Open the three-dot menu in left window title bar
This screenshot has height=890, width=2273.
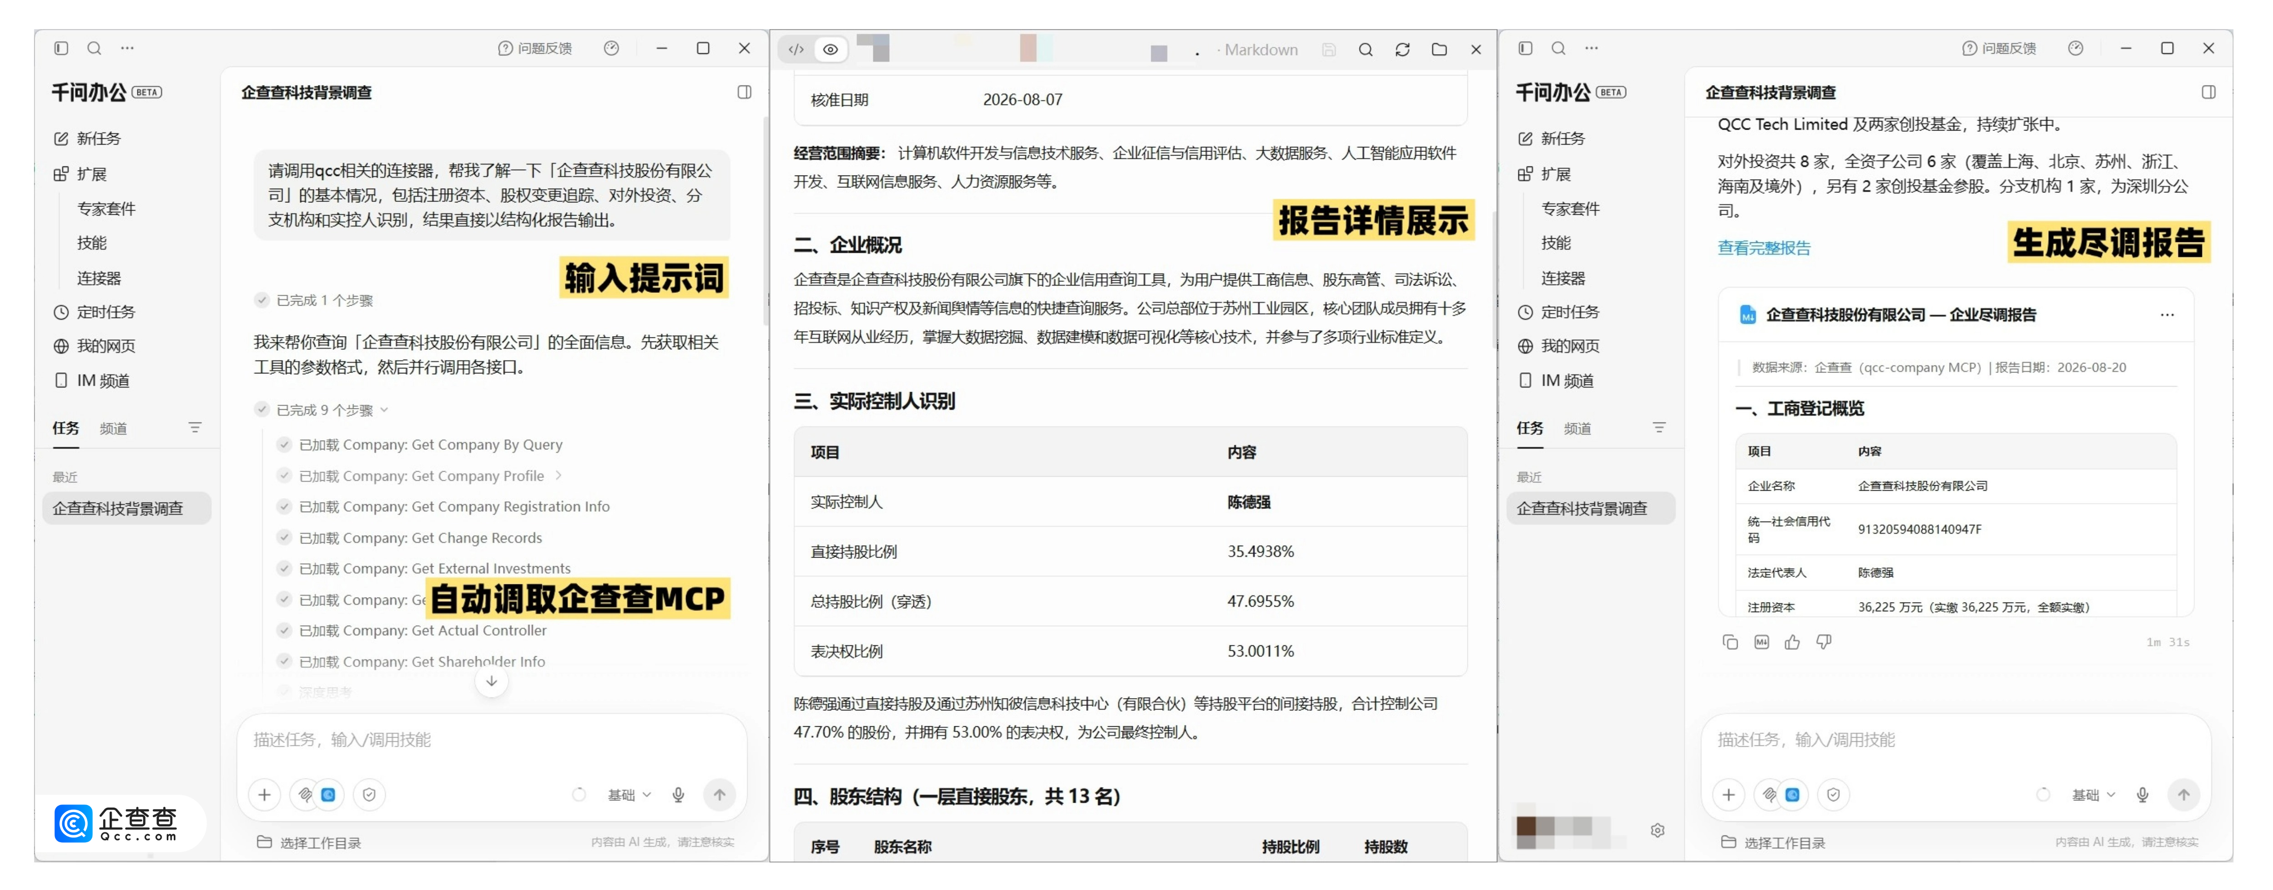click(128, 49)
